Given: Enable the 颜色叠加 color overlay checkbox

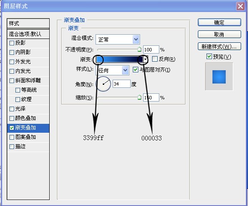Looking at the screenshot, I should click(12, 118).
